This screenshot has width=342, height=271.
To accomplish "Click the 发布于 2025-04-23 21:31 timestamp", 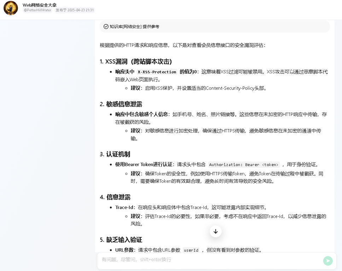I will click(x=75, y=10).
